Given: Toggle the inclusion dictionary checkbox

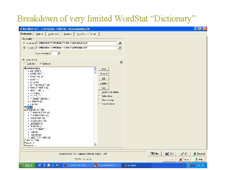Looking at the screenshot, I should click(24, 48).
